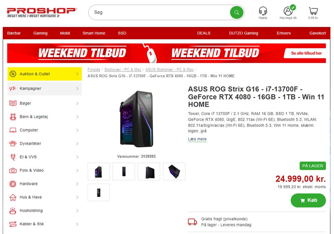Open the shopping cart icon

point(313,11)
